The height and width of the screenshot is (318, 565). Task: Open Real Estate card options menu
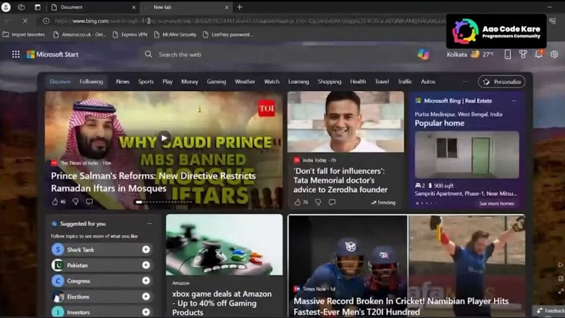514,101
